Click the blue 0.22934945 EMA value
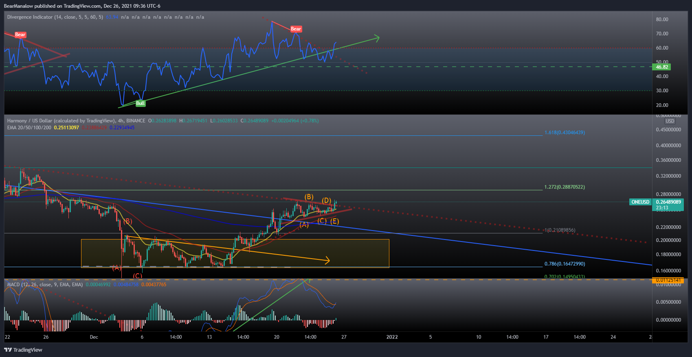The height and width of the screenshot is (357, 692). (x=122, y=128)
